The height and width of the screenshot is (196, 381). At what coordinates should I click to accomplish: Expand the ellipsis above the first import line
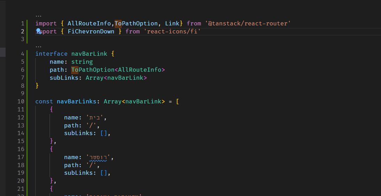click(38, 16)
